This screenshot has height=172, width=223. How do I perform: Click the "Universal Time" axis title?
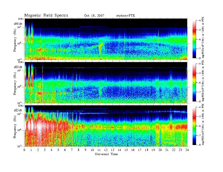(x=106, y=154)
